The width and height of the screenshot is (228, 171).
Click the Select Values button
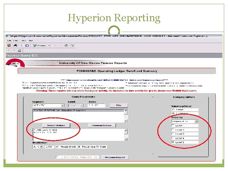[x=56, y=125]
